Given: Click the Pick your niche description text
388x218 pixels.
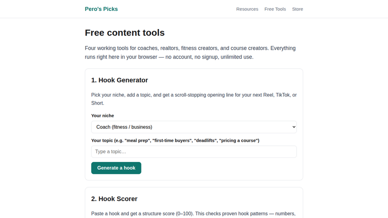Looking at the screenshot, I should (x=194, y=99).
